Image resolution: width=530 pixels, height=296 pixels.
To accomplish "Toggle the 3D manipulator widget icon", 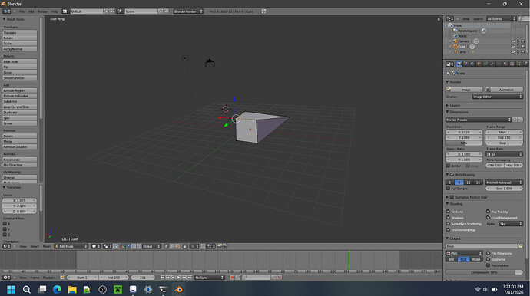I will point(122,246).
